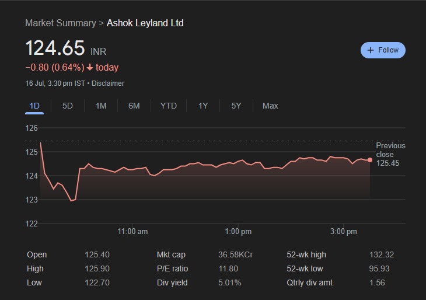Screen dimensions: 426x300
Task: Show the 6M chart range
Action: (134, 106)
